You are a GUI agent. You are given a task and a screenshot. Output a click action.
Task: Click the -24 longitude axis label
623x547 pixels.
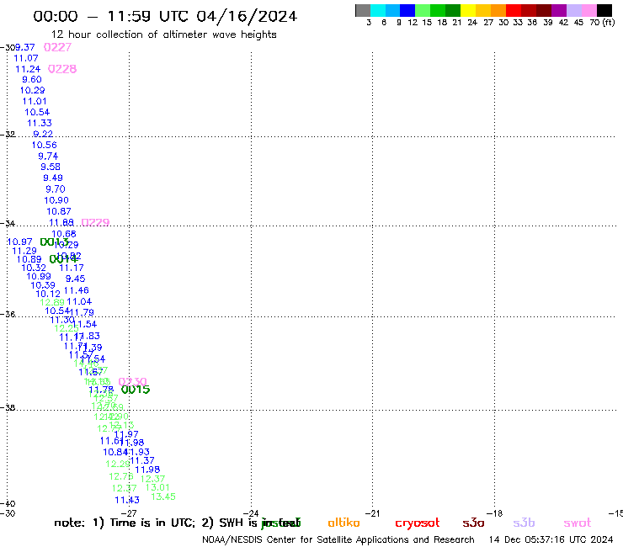tap(251, 513)
